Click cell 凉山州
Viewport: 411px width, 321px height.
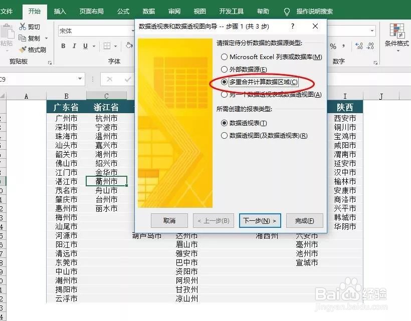click(x=186, y=298)
